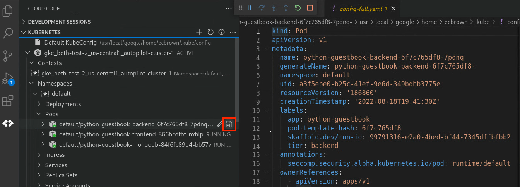Refresh the Kubernetes explorer
Screen dimensions: 520x187
(210, 32)
